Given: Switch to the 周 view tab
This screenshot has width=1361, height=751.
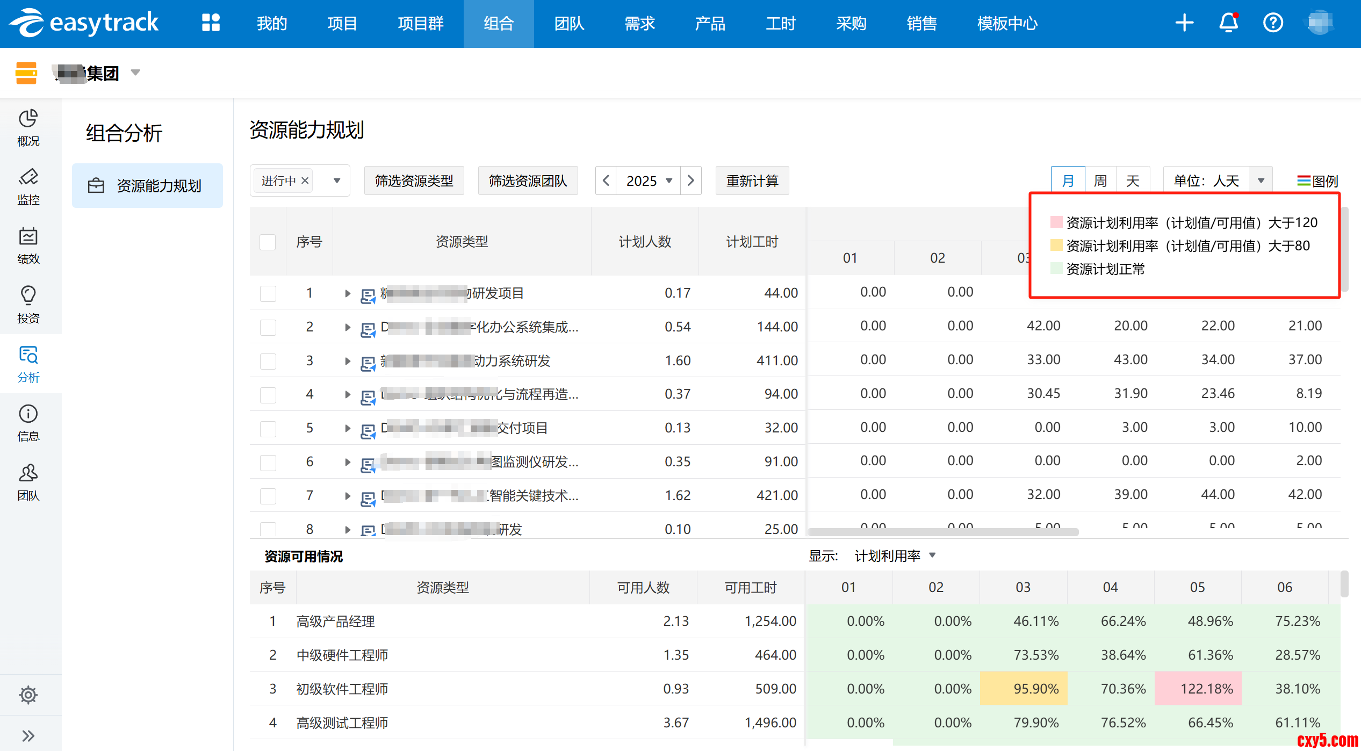Looking at the screenshot, I should (x=1100, y=180).
